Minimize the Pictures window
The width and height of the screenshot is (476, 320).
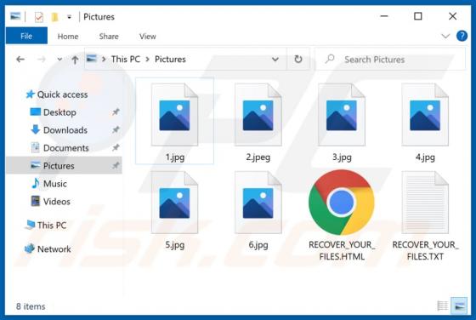coord(384,16)
